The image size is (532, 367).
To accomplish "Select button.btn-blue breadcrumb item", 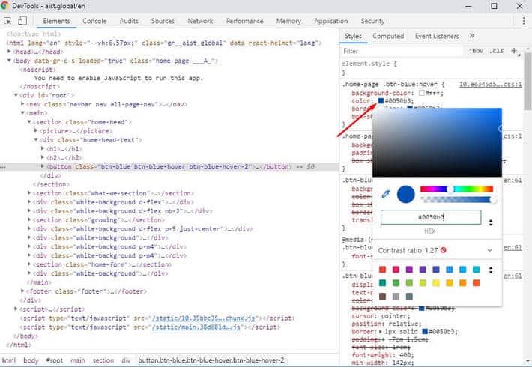I will pos(211,360).
